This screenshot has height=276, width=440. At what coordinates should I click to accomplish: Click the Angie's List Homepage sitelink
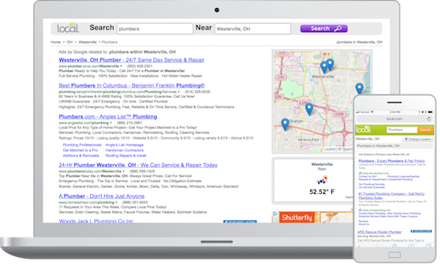pyautogui.click(x=125, y=145)
